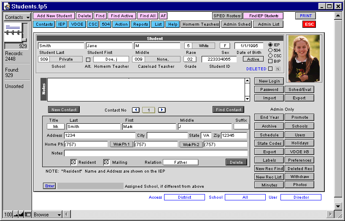This screenshot has width=345, height=221.
Task: Open the Relation field showing Father
Action: (x=181, y=162)
